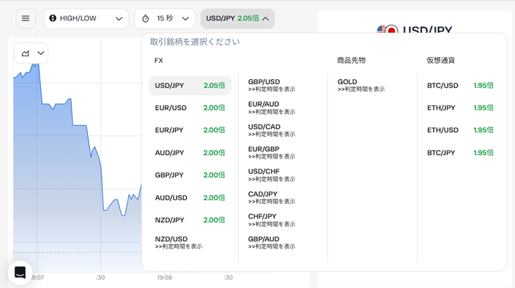Choose BTC/USD 1.95倍 cryptocurrency

point(460,86)
